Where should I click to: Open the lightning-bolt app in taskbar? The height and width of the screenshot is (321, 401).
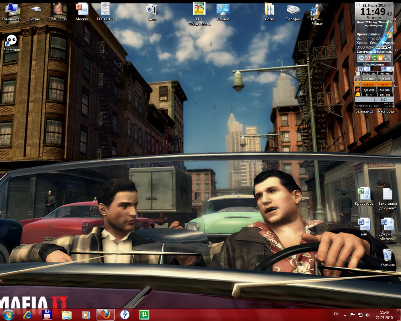(x=125, y=314)
